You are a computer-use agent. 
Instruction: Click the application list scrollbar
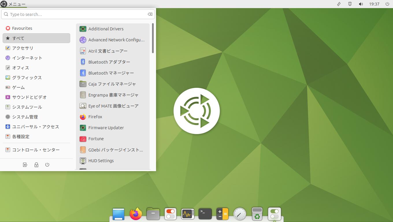[153, 38]
